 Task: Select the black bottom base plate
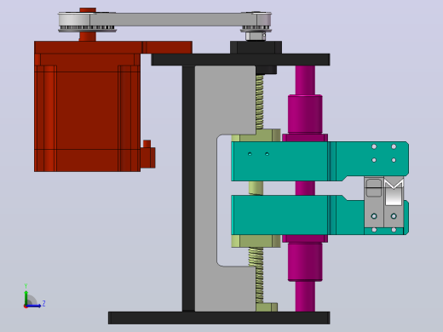[219, 318]
